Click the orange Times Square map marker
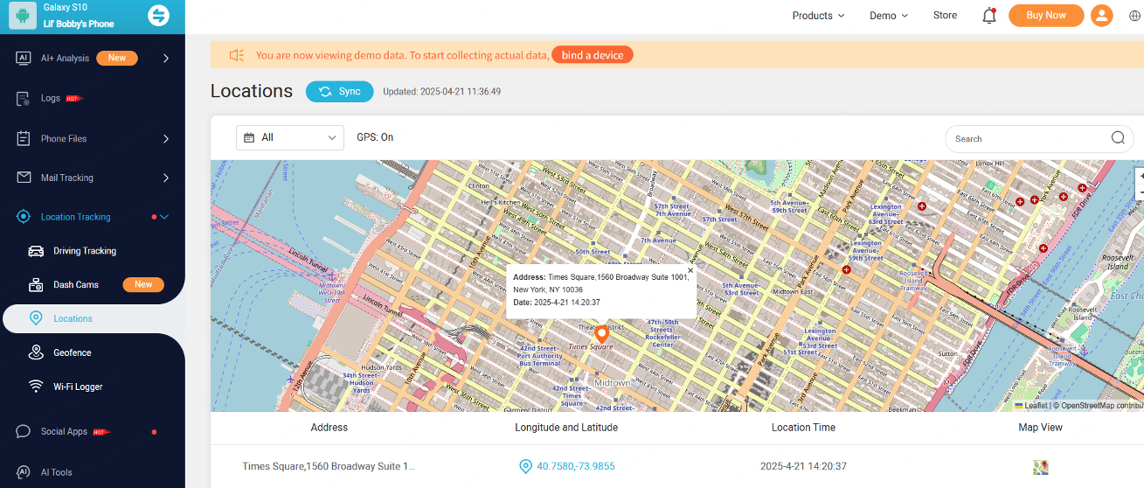This screenshot has height=488, width=1144. coord(601,334)
